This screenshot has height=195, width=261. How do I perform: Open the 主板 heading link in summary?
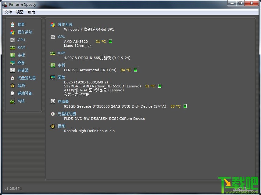(61, 65)
